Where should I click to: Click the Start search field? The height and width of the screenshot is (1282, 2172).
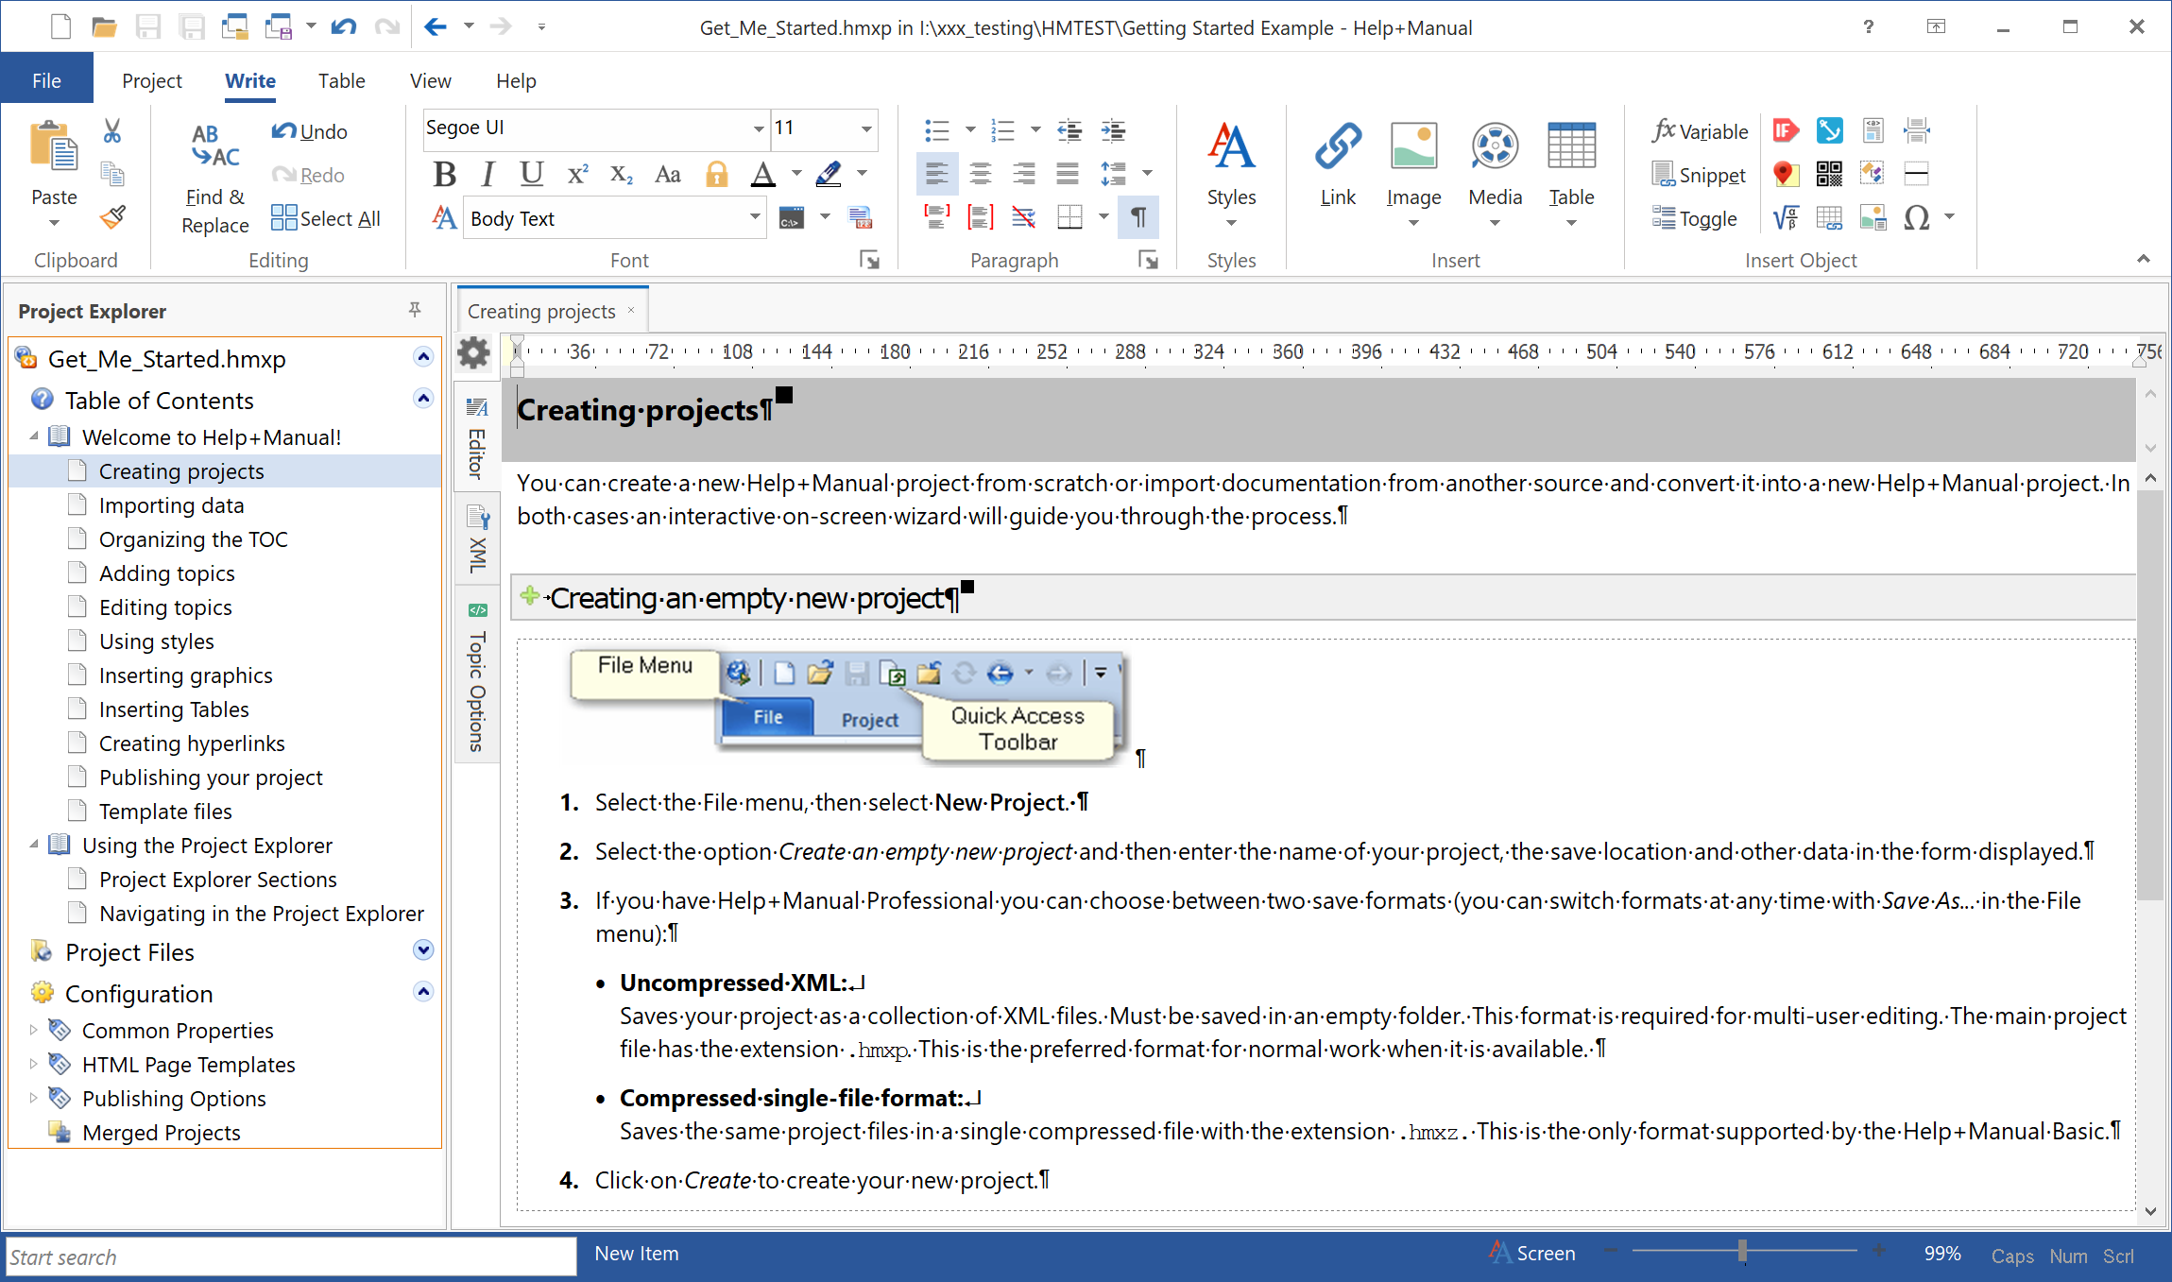click(x=291, y=1256)
